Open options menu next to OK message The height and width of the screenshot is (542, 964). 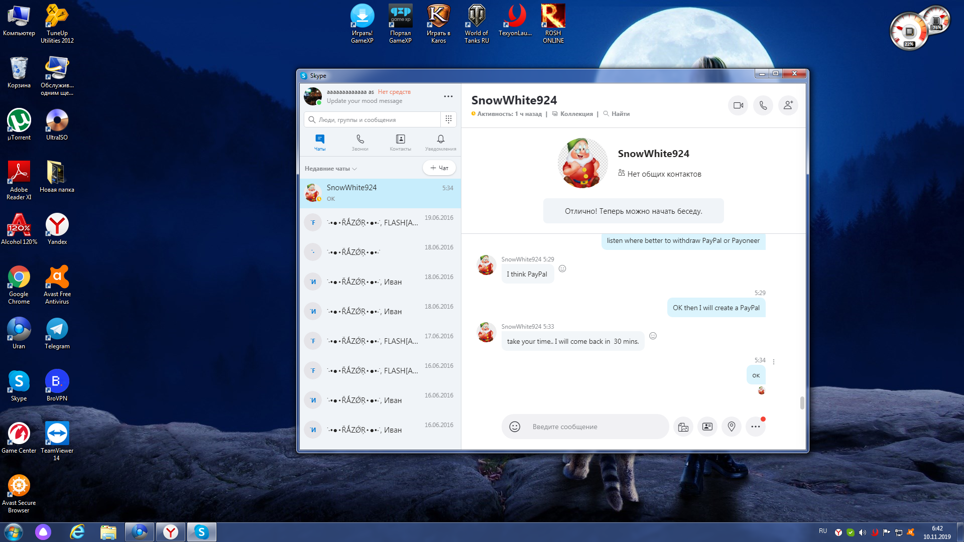774,362
